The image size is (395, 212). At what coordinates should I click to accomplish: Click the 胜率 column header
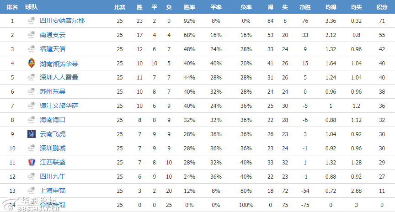[x=189, y=7]
